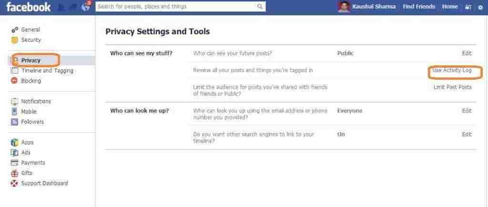Screen dimensions: 488x207
Task: Click the search magnifier icon
Action: (x=260, y=7)
